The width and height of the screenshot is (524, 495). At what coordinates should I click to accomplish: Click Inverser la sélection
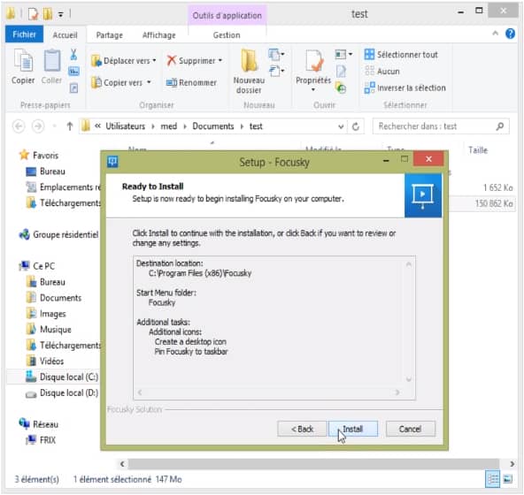pyautogui.click(x=405, y=88)
